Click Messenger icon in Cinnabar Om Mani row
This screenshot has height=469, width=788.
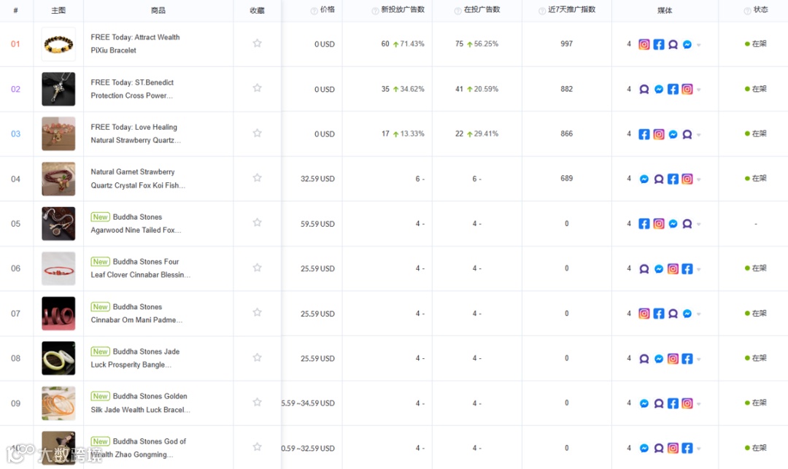(x=687, y=314)
